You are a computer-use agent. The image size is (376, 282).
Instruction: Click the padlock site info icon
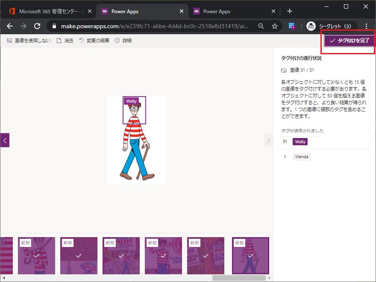54,26
